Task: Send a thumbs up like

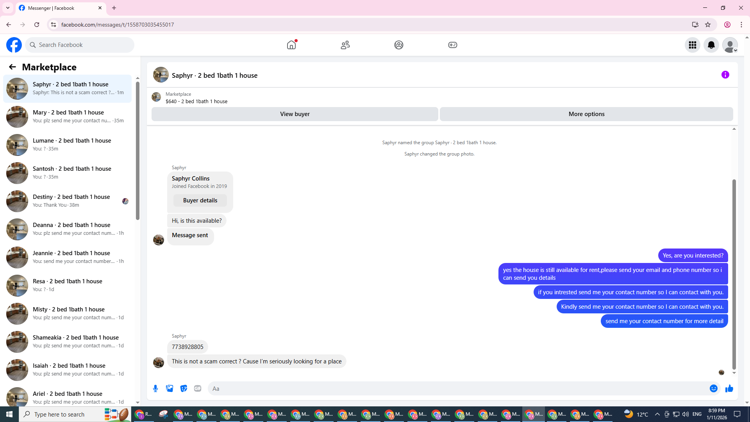Action: pyautogui.click(x=729, y=388)
